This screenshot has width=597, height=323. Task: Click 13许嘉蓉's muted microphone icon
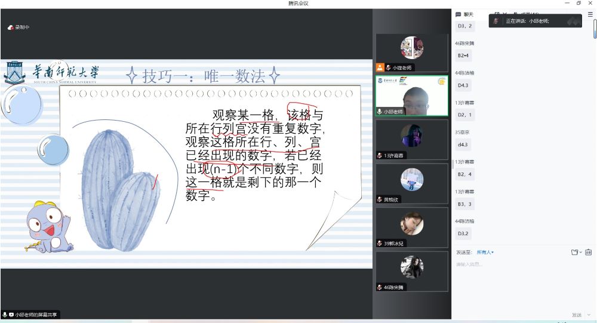380,155
